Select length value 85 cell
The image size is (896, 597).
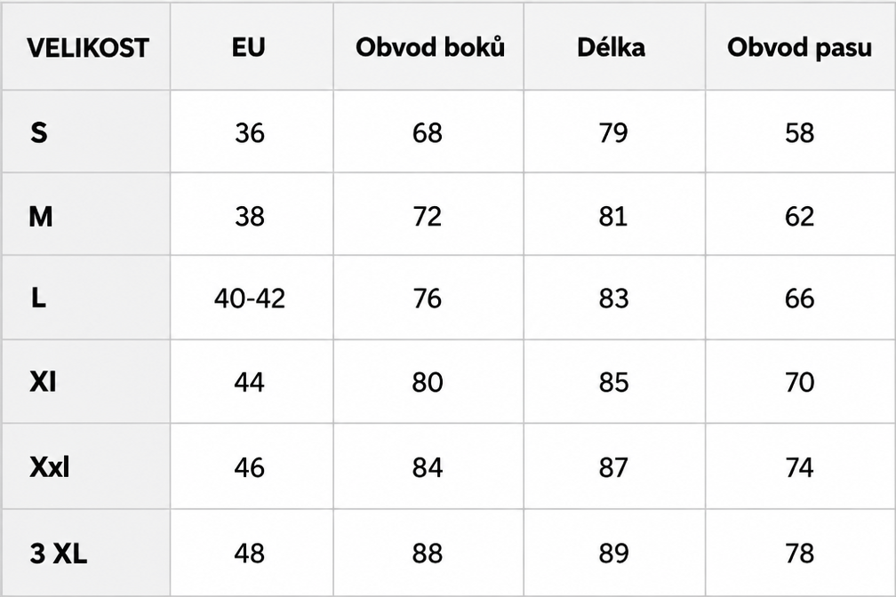pos(613,382)
